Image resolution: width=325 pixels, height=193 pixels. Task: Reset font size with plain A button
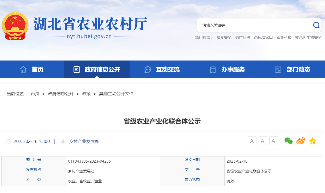[x=273, y=141]
